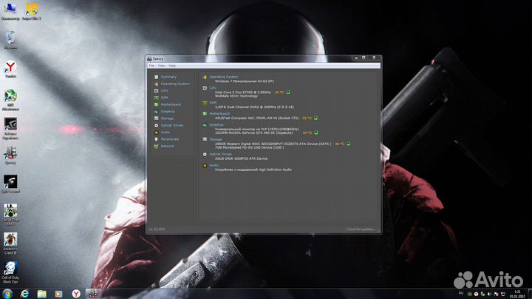Click the Graphics heading in summary pane

(x=216, y=125)
